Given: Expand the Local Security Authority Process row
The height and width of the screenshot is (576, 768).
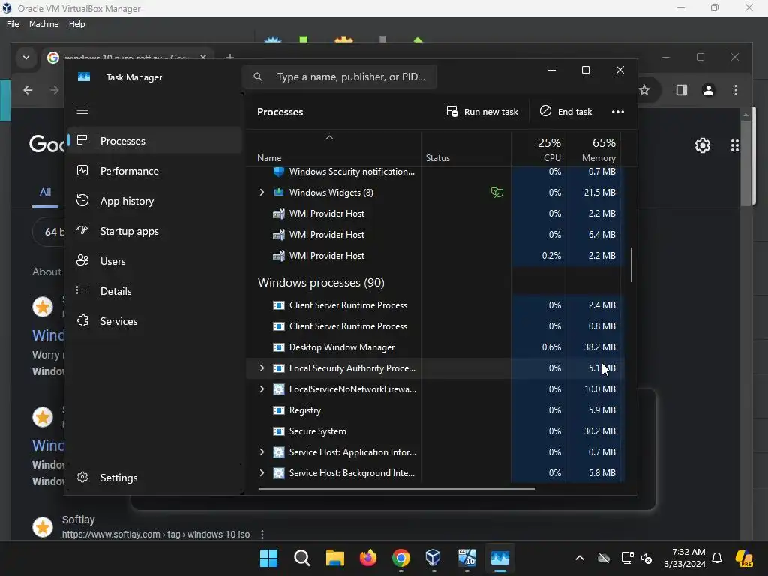Looking at the screenshot, I should click(x=262, y=367).
